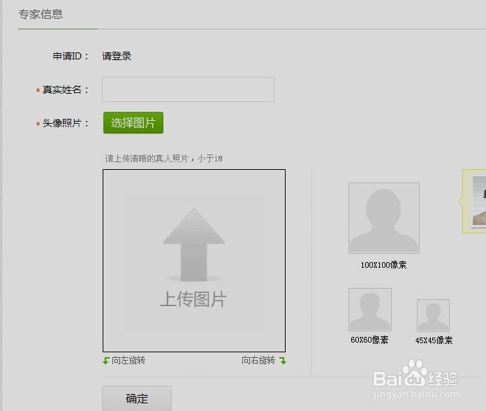Click the 真实姓名 text input field
The width and height of the screenshot is (486, 411).
(188, 89)
